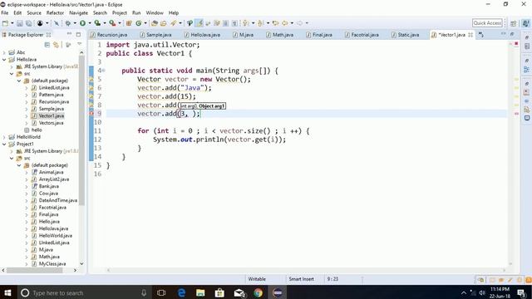Select Animal.java in Project1
Screen dimensions: 532x299
tap(51, 172)
